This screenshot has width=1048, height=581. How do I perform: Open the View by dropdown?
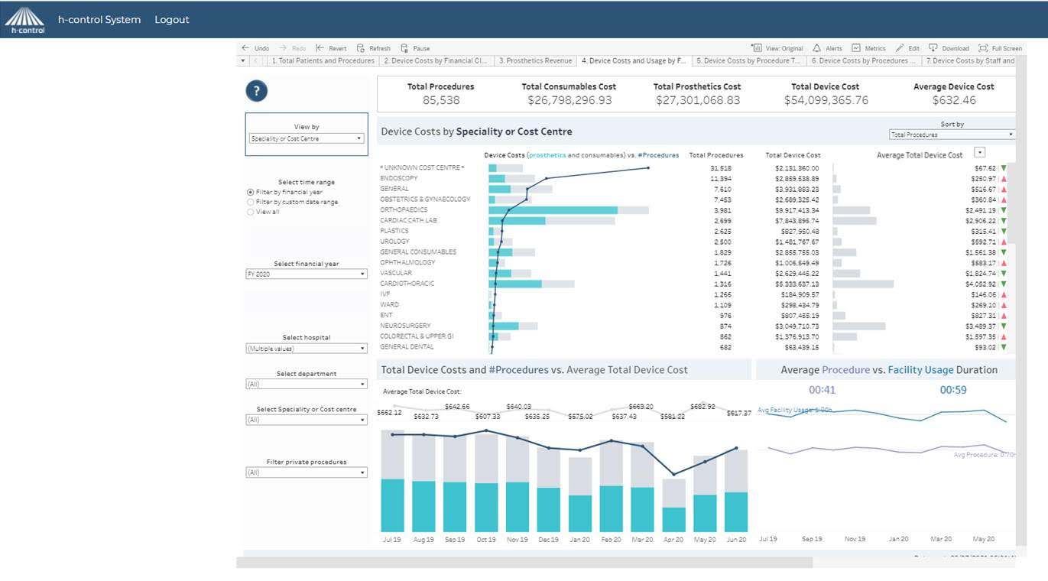click(x=307, y=138)
